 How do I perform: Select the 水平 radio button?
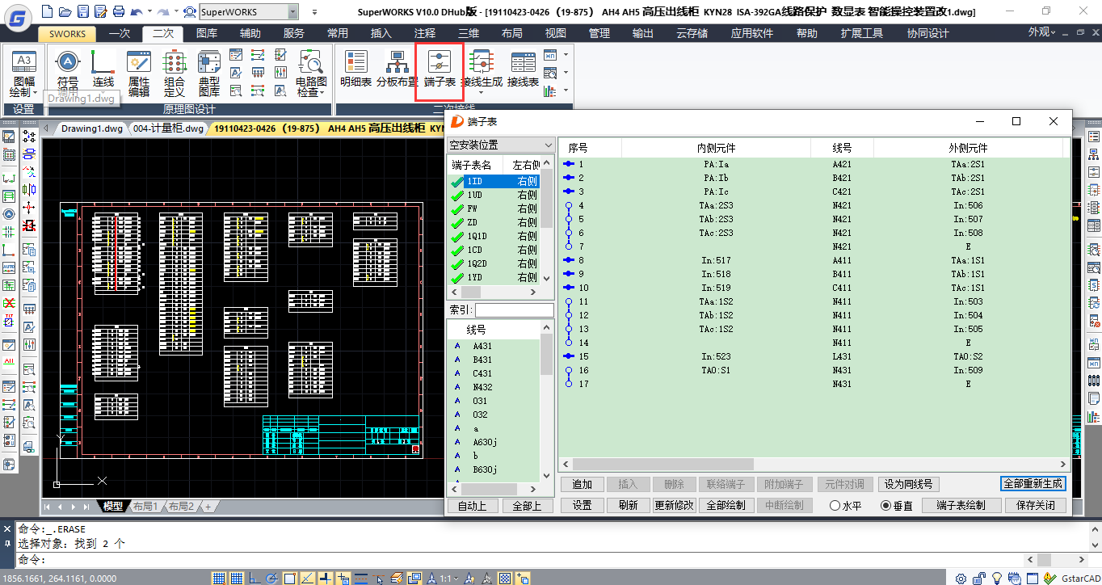pyautogui.click(x=847, y=506)
